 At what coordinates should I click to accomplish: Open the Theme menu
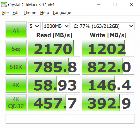click(30, 13)
